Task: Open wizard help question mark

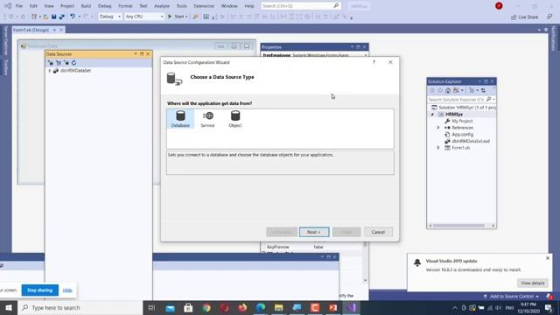Action: click(374, 62)
